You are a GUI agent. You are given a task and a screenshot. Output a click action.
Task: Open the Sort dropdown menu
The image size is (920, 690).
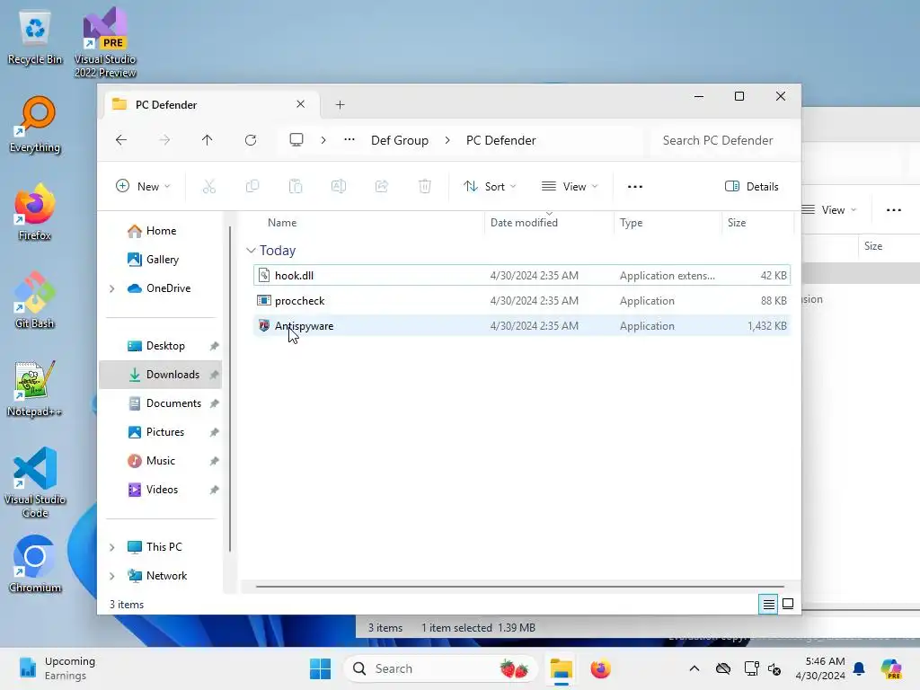tap(490, 187)
